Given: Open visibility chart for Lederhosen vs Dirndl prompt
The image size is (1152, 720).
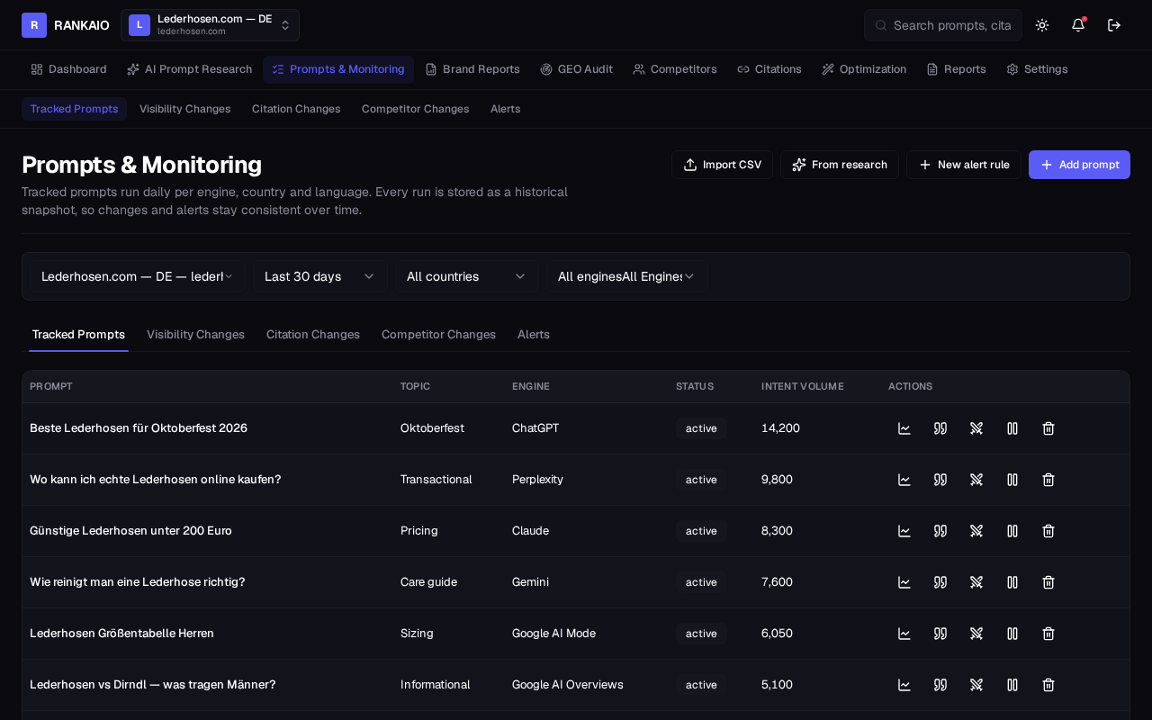Looking at the screenshot, I should pyautogui.click(x=904, y=685).
